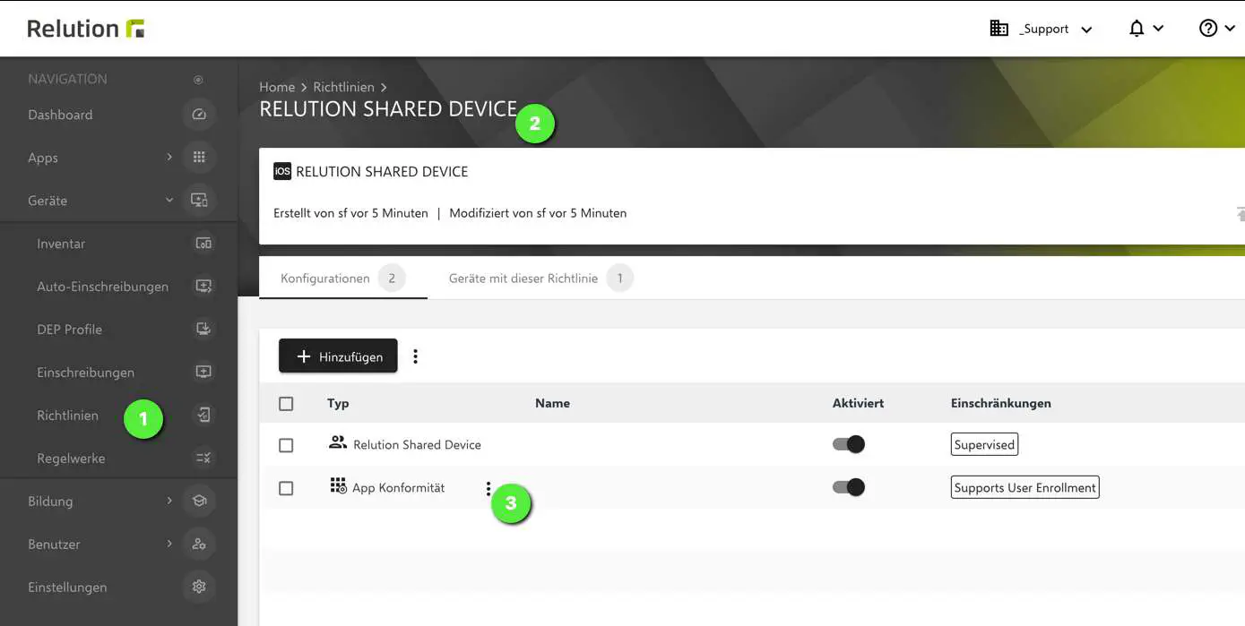Open the Dashboard icon
The height and width of the screenshot is (626, 1245).
[x=197, y=115]
